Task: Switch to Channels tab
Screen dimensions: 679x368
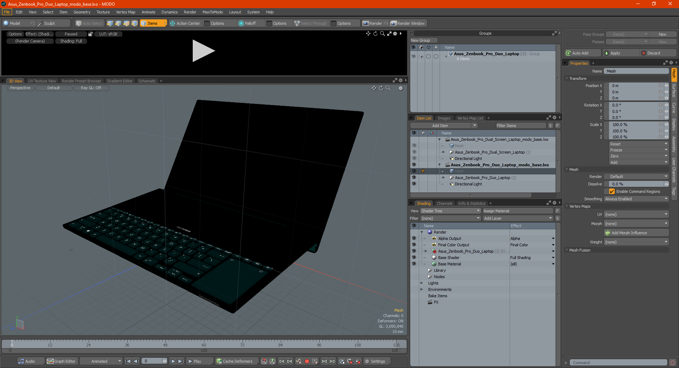Action: tap(445, 203)
